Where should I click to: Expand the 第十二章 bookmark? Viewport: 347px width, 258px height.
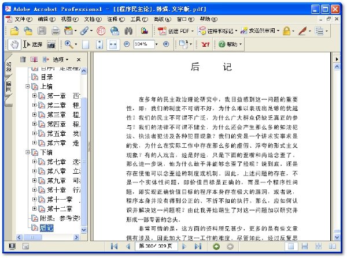pos(34,208)
